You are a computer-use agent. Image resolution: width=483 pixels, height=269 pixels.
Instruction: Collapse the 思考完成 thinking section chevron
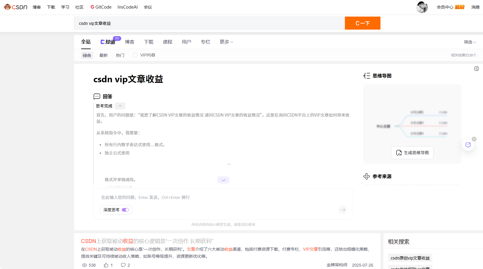120,106
